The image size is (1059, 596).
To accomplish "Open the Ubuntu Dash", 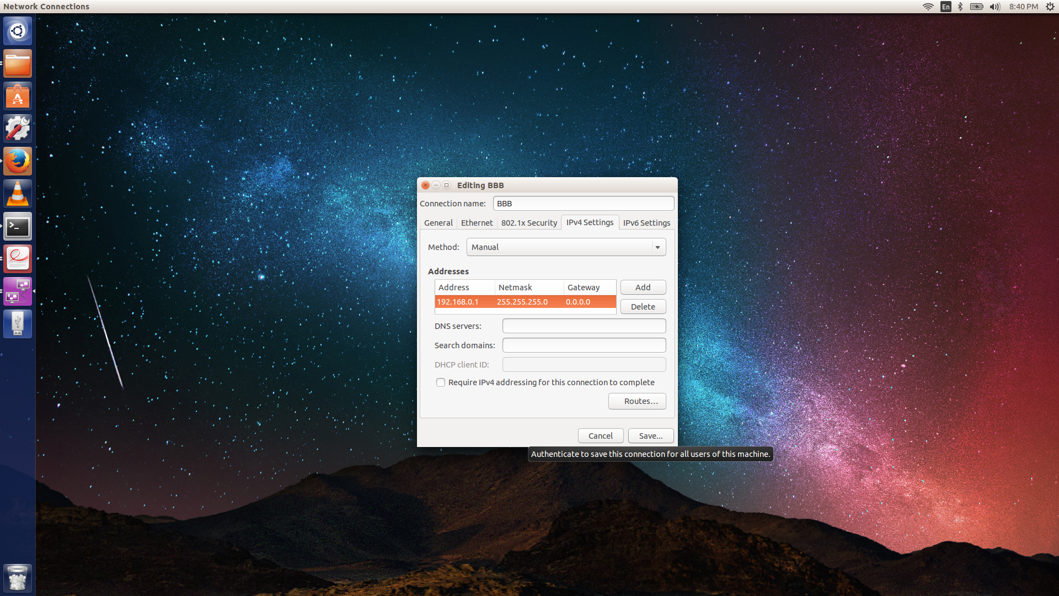I will click(18, 31).
